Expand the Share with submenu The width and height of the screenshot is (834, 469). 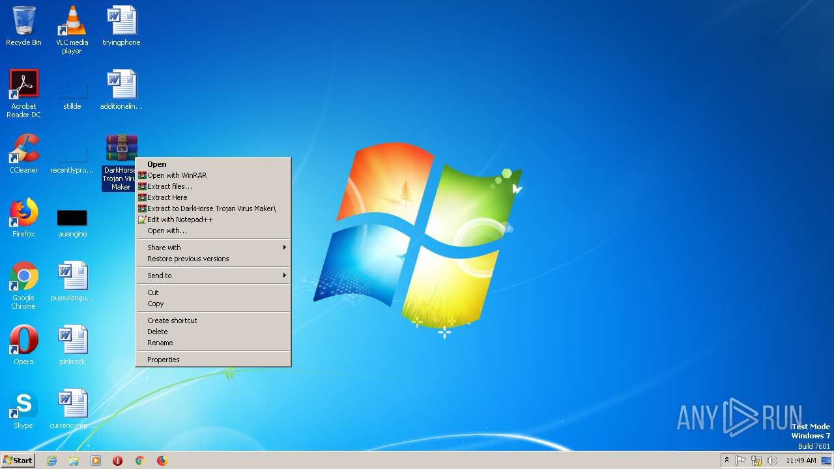(213, 248)
